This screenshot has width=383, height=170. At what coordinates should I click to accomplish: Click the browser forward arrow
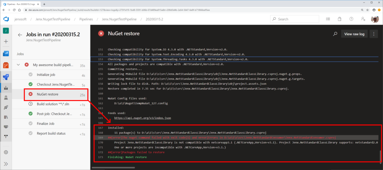(9, 10)
